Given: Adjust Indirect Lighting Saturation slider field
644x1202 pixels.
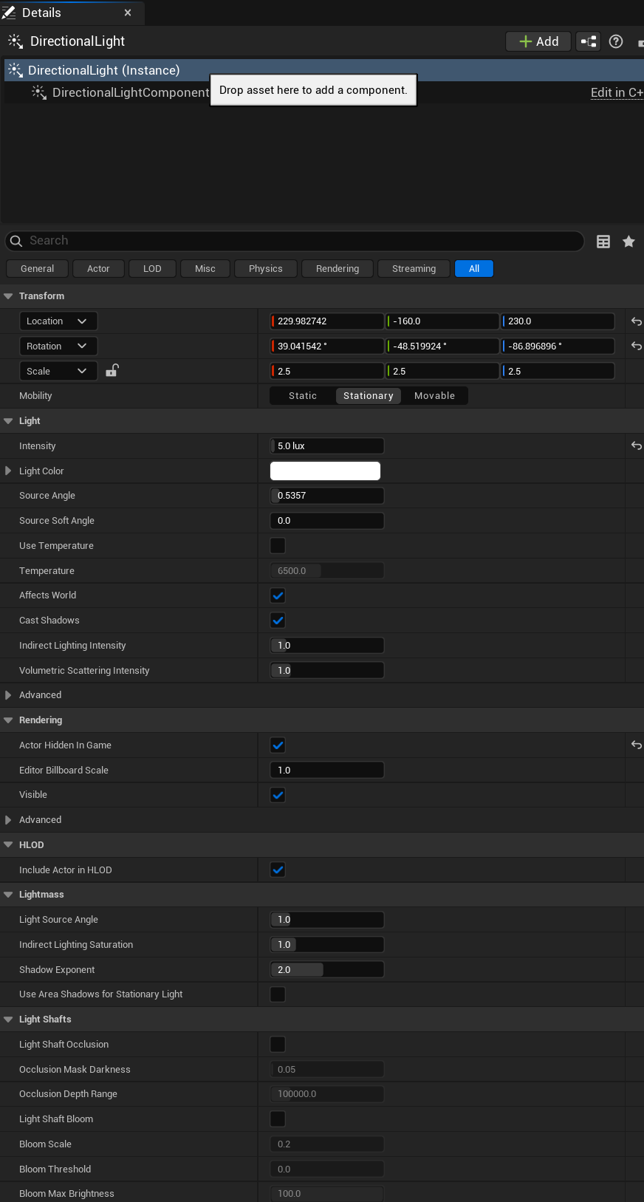Looking at the screenshot, I should click(x=327, y=945).
